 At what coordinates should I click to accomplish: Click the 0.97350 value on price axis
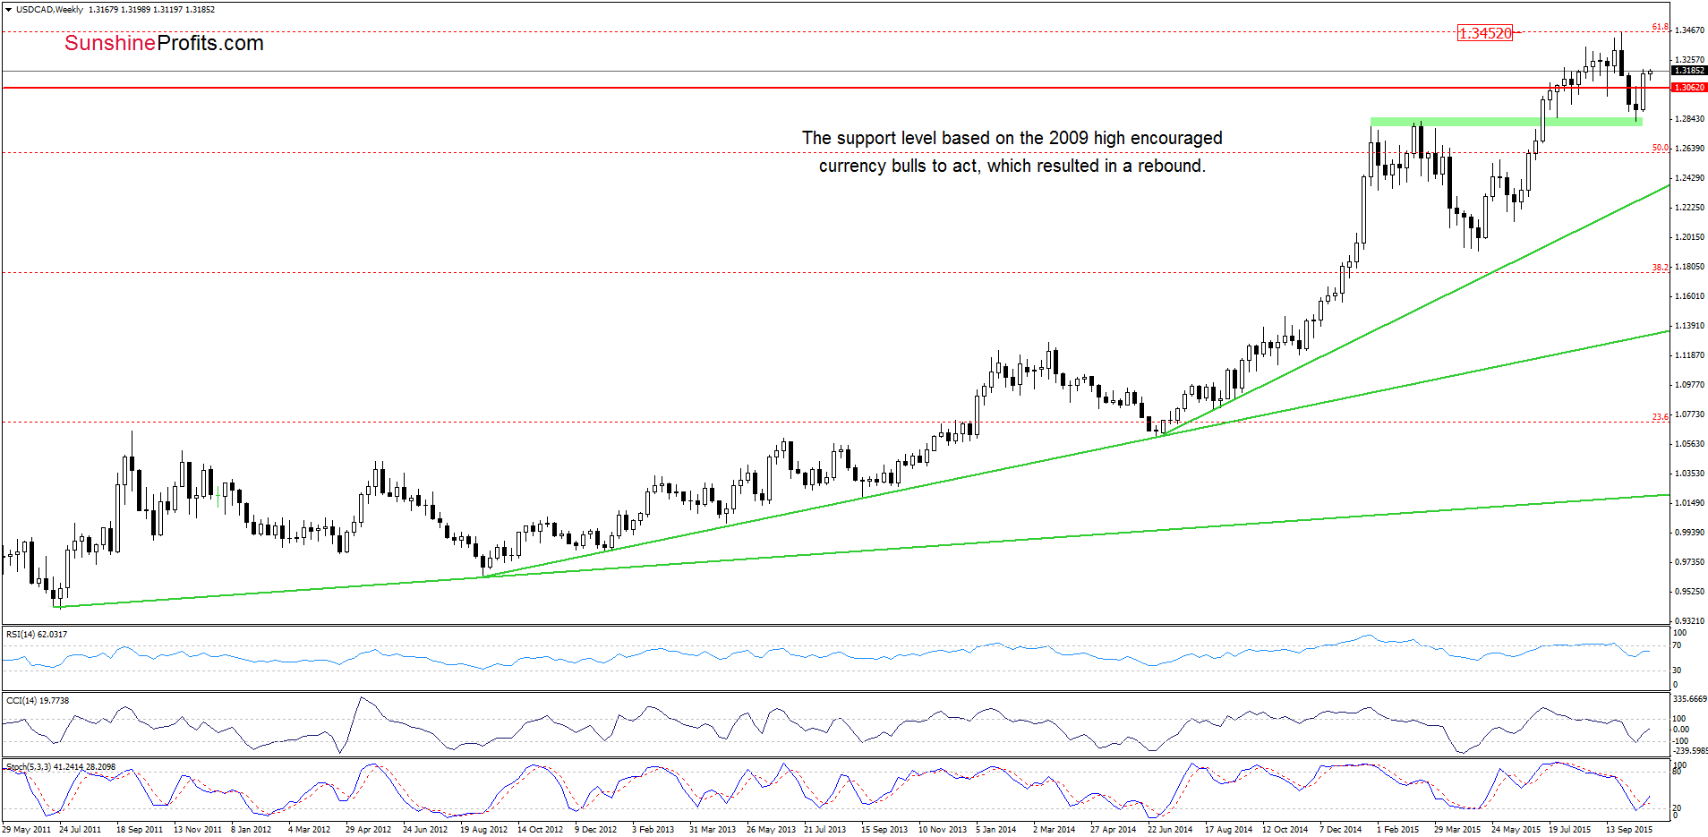(x=1689, y=561)
